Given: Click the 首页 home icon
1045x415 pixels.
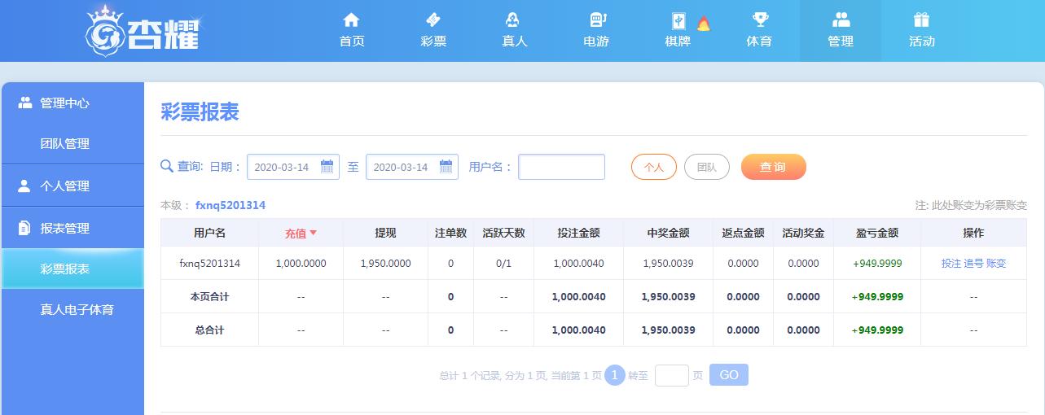Looking at the screenshot, I should pos(351,20).
